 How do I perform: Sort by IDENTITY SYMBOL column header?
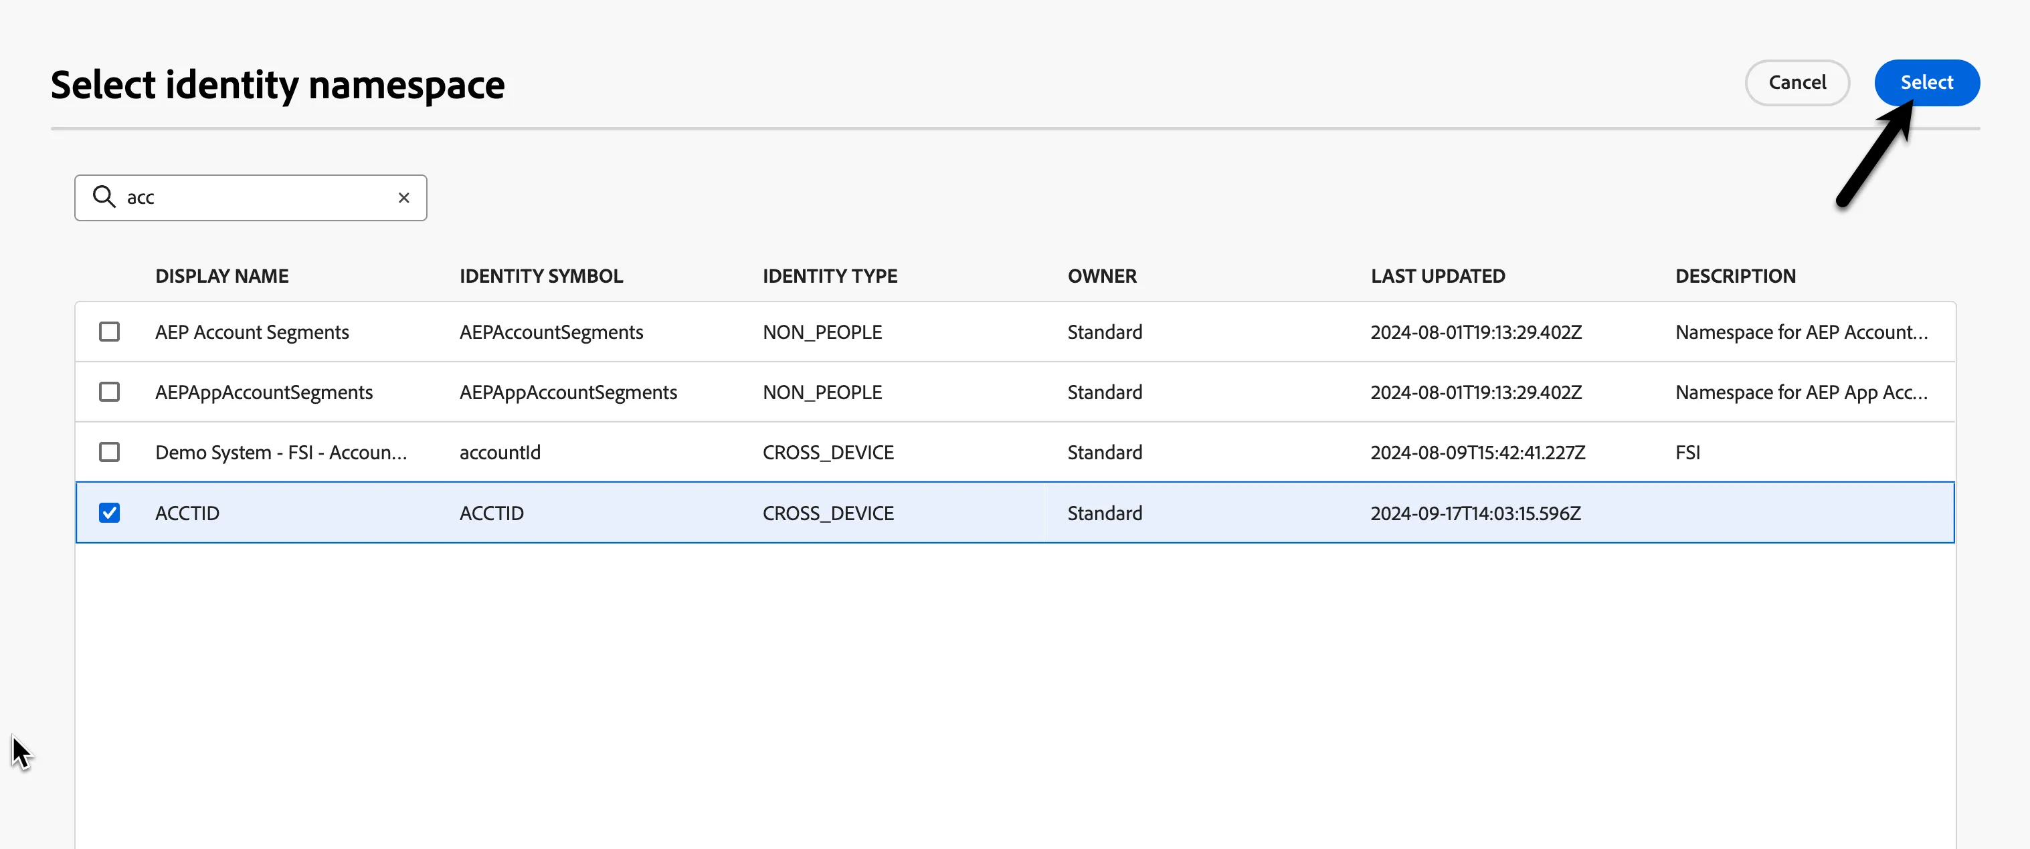click(541, 277)
